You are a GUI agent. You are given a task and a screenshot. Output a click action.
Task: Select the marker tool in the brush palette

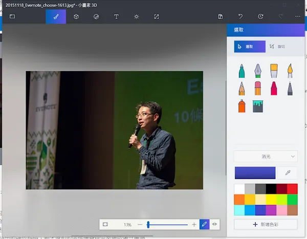pos(243,71)
